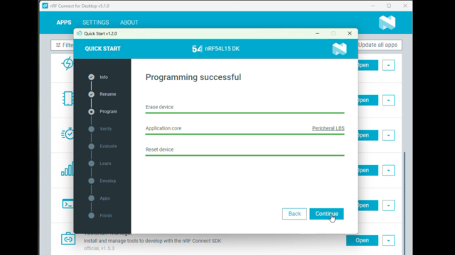455x255 pixels.
Task: Click the Continue button
Action: point(326,214)
